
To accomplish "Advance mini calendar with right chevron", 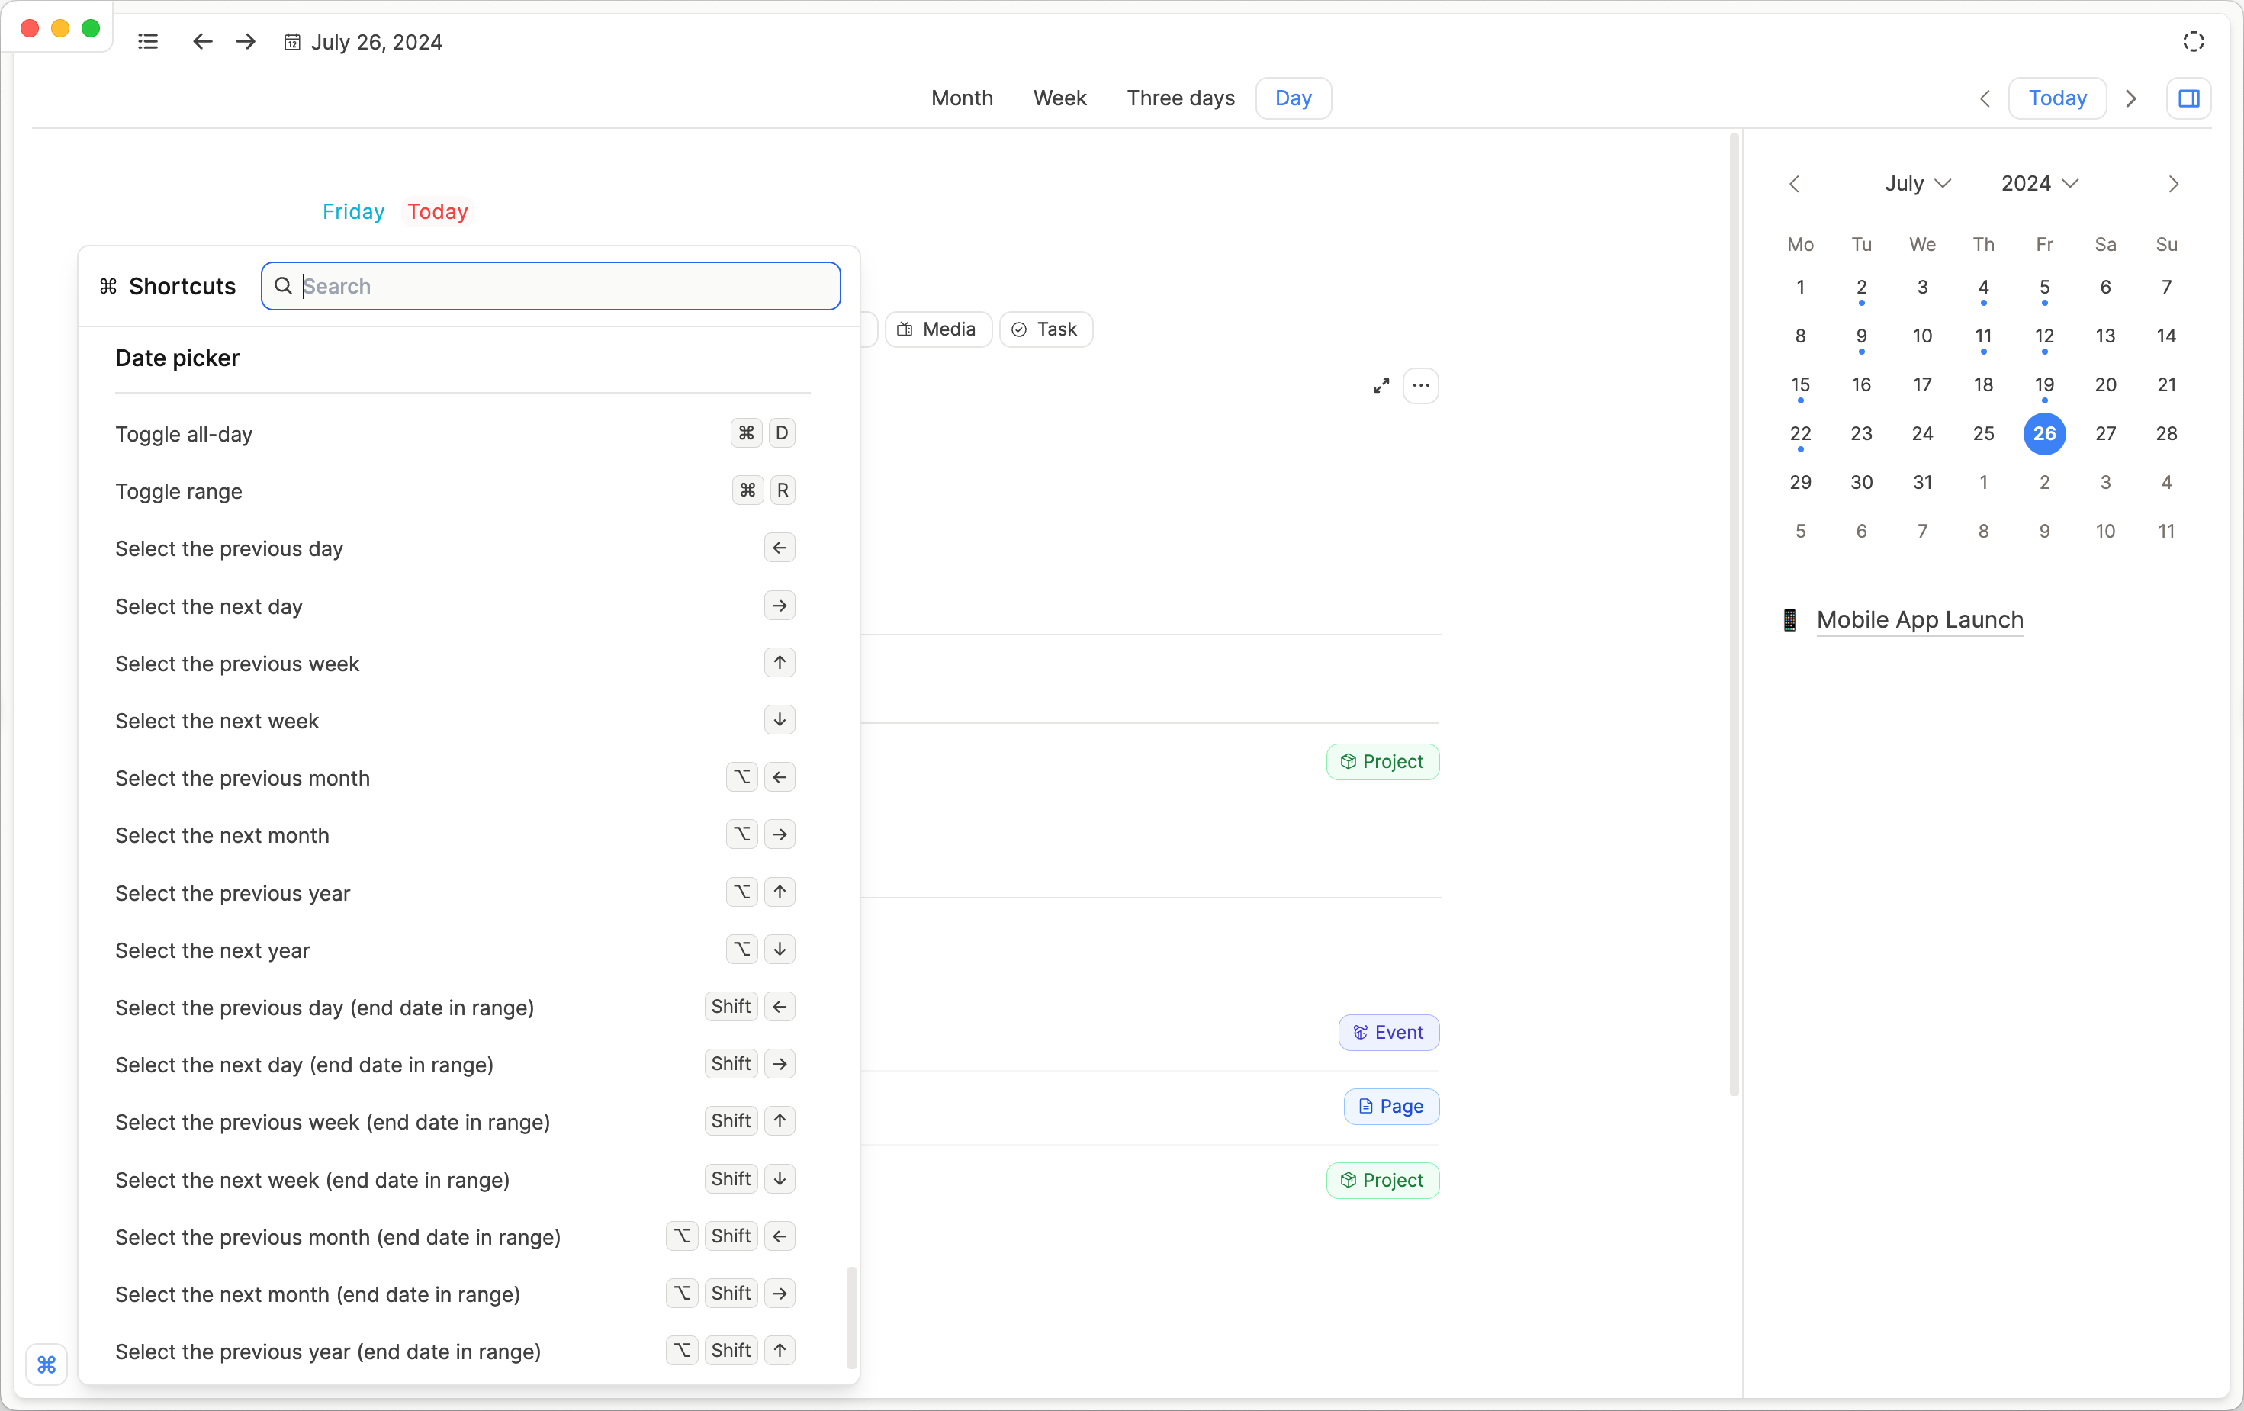I will point(2173,184).
